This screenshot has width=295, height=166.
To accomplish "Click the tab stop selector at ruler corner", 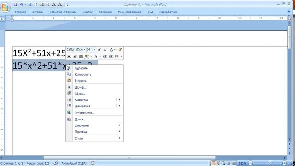I will [x=2, y=18].
